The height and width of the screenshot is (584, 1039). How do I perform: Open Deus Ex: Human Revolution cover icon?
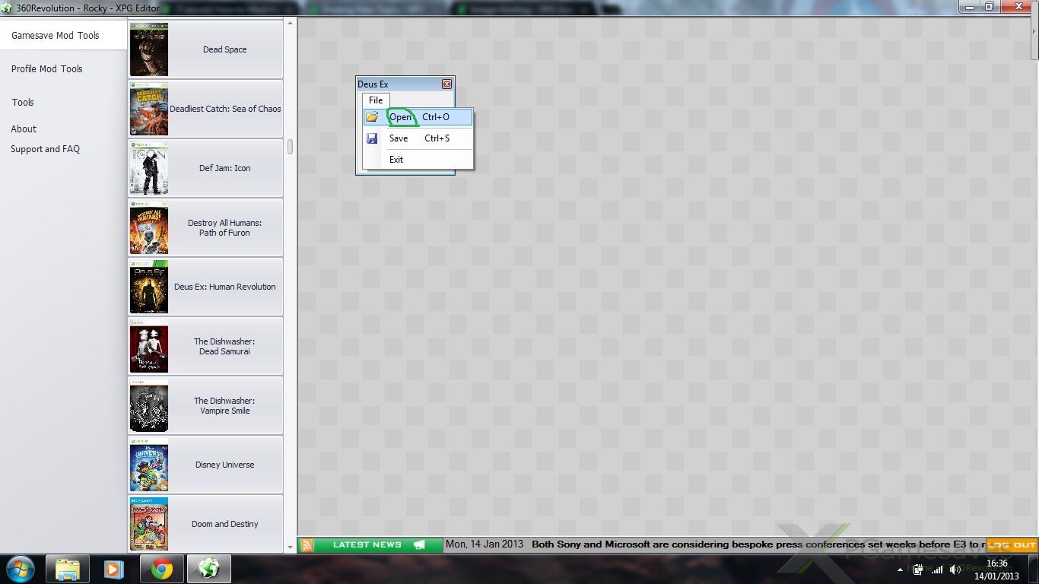pos(149,287)
